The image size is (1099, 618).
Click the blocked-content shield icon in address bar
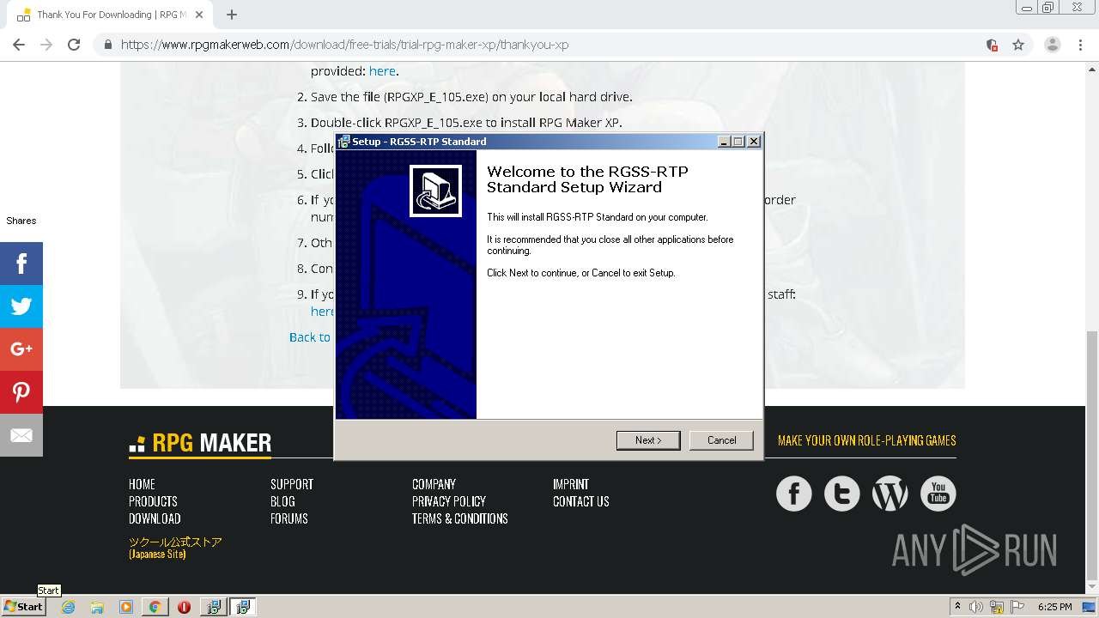tap(992, 45)
